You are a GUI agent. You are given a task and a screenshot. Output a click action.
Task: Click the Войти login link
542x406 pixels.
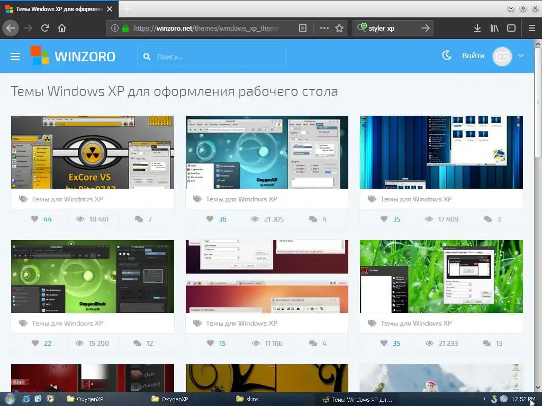click(x=473, y=56)
